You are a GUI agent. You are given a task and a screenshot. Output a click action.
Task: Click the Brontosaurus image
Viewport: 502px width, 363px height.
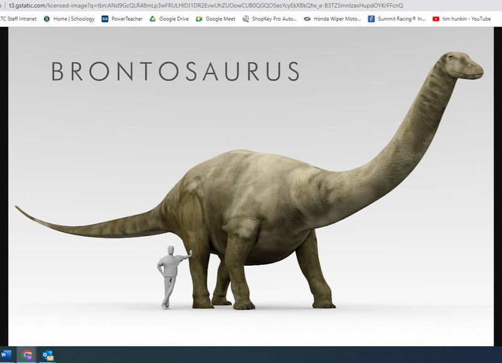point(251,187)
